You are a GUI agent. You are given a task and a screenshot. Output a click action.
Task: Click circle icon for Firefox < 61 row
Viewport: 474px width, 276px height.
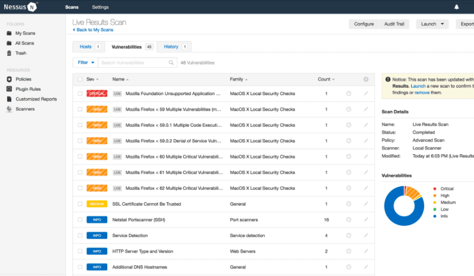(x=348, y=172)
